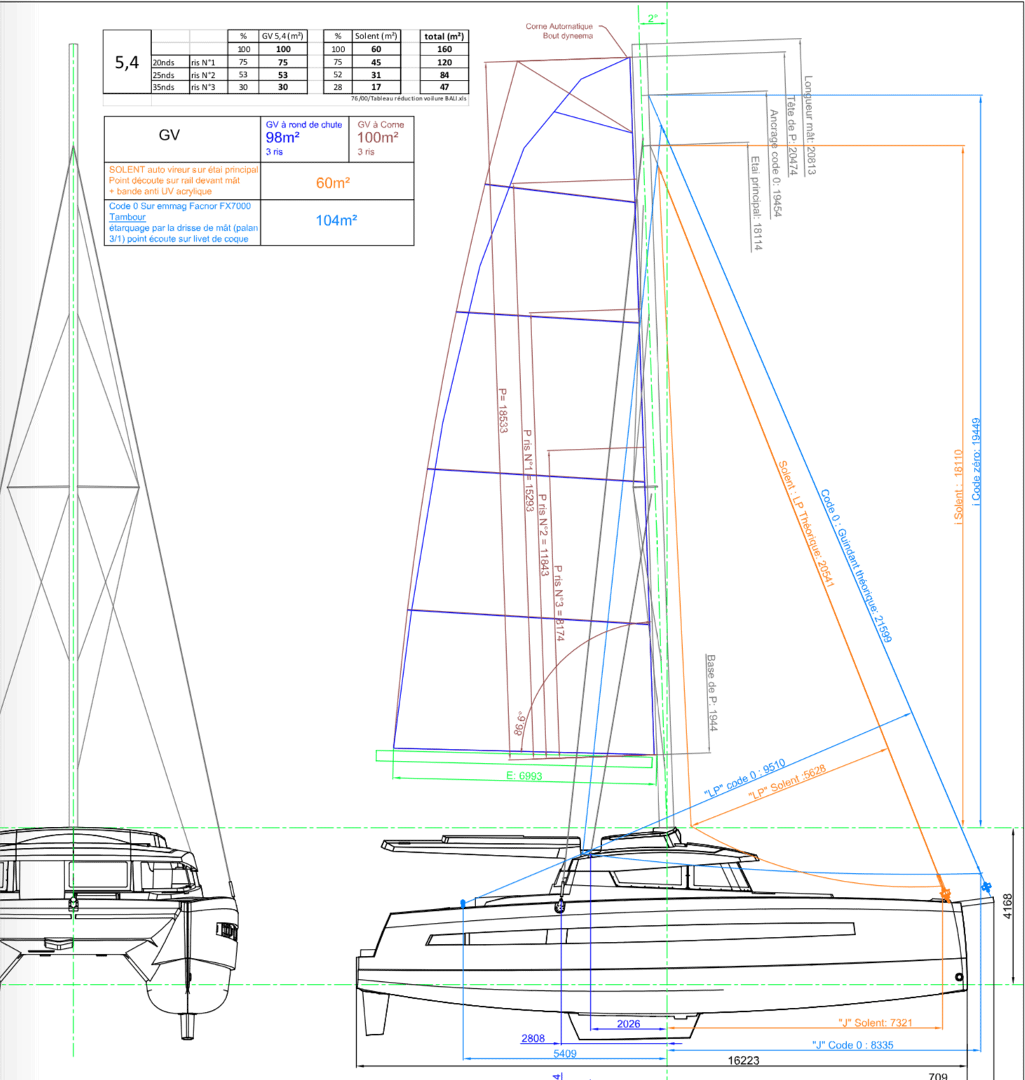Select the GV à rond de chute 98m² cell
Image resolution: width=1025 pixels, height=1080 pixels.
click(304, 138)
